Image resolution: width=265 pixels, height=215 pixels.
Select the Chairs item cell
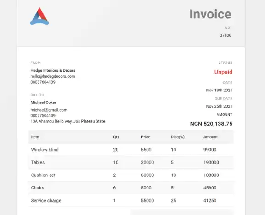(38, 188)
